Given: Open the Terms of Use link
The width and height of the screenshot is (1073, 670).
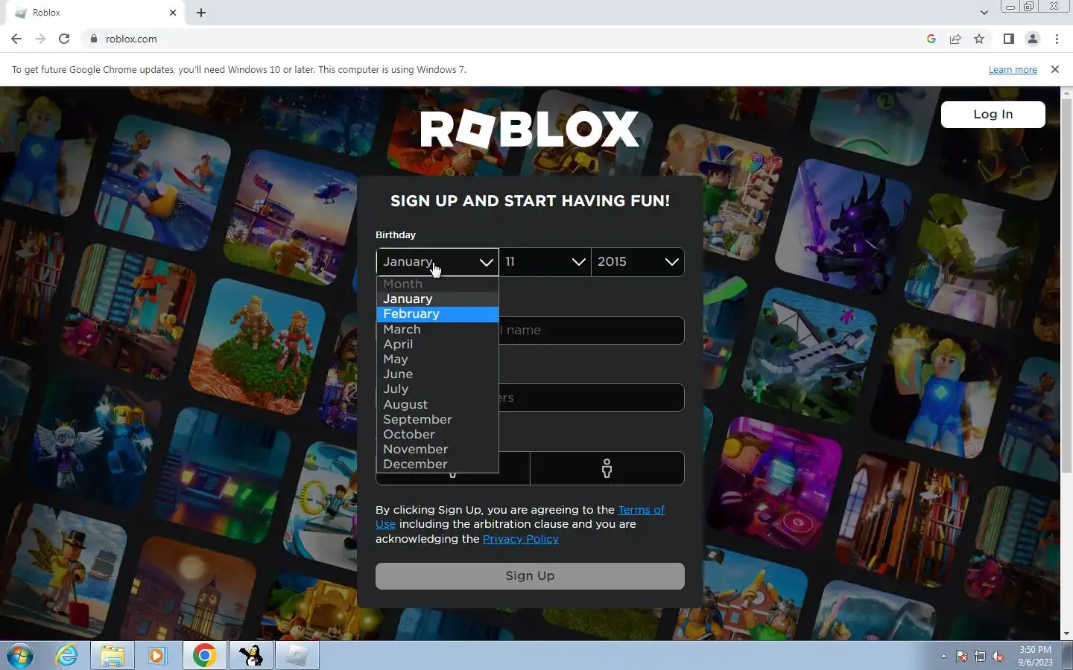Looking at the screenshot, I should point(641,510).
